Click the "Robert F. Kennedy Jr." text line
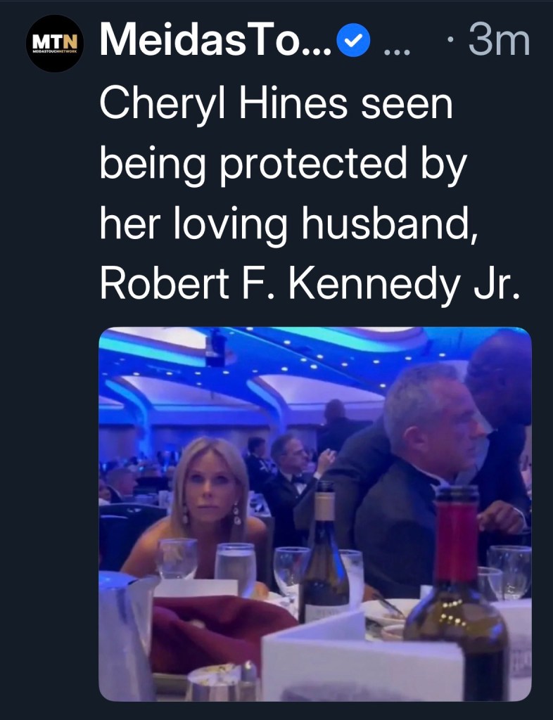This screenshot has width=553, height=720. (310, 283)
